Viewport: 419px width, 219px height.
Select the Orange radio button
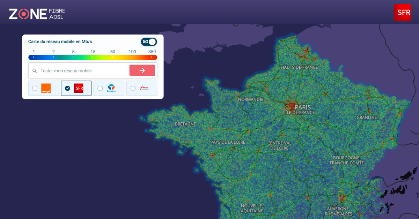(35, 88)
